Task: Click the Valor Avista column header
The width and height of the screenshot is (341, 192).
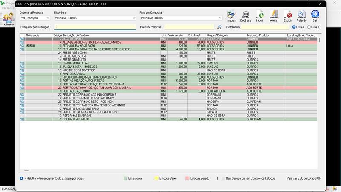Action: (176, 35)
